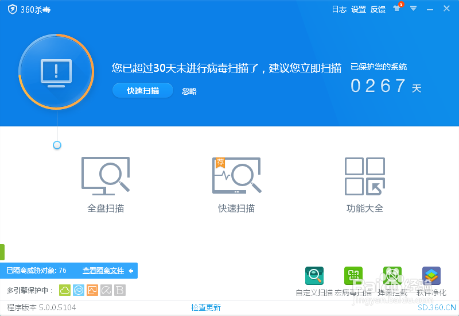Click the 已隔离威胁对象: 76 label
The image size is (459, 316).
coord(36,270)
